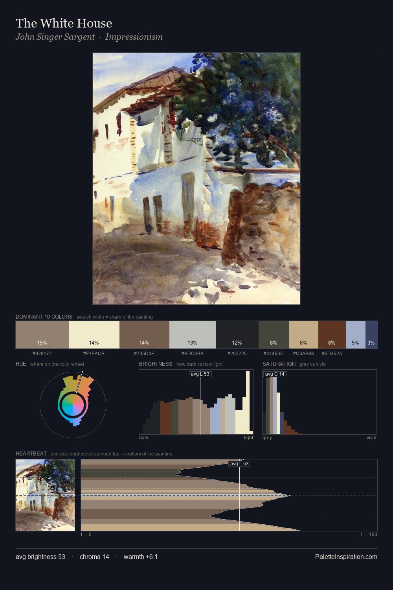
Task: Click the avg brightness 53 footer stat
Action: click(x=40, y=557)
